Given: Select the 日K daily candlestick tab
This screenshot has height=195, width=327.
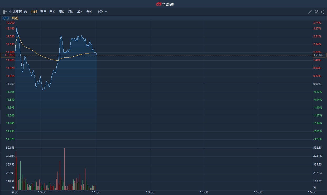Looking at the screenshot, I should 52,12.
